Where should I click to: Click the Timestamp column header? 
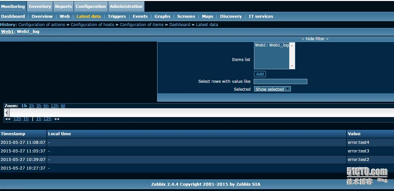[23, 134]
